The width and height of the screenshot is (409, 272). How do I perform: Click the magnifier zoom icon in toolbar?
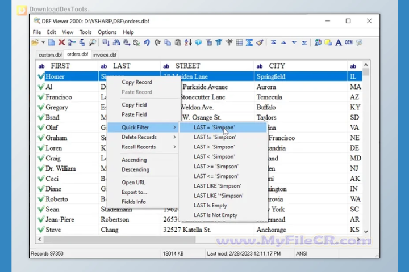[x=93, y=42]
